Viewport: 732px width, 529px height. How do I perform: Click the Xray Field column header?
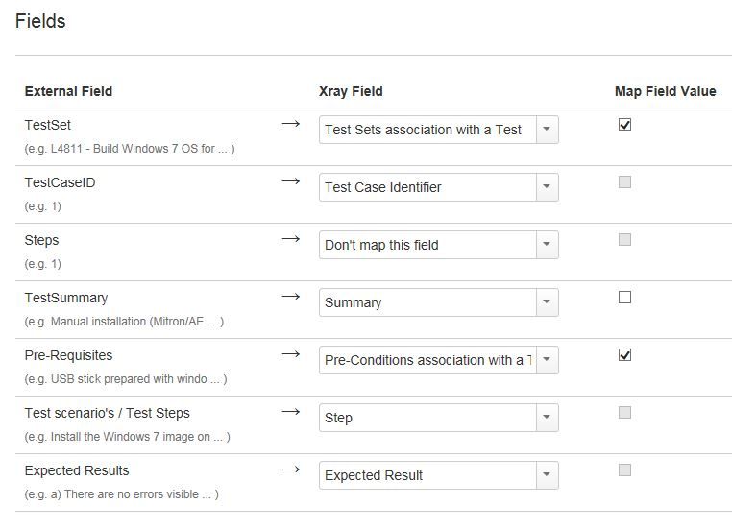(351, 91)
